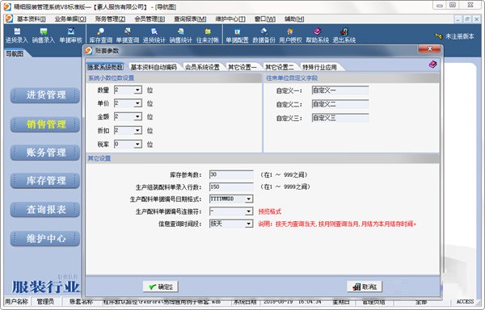Click the 自定义一 input field
The height and width of the screenshot is (310, 485).
point(340,90)
